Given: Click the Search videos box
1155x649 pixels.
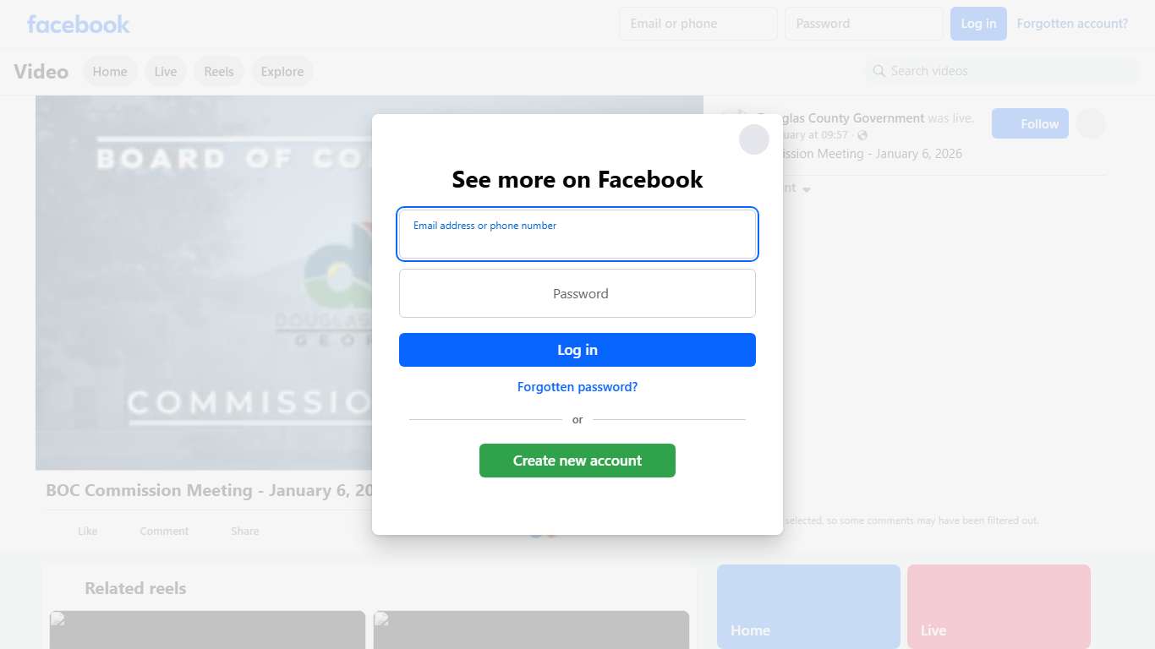Looking at the screenshot, I should click(x=1002, y=71).
